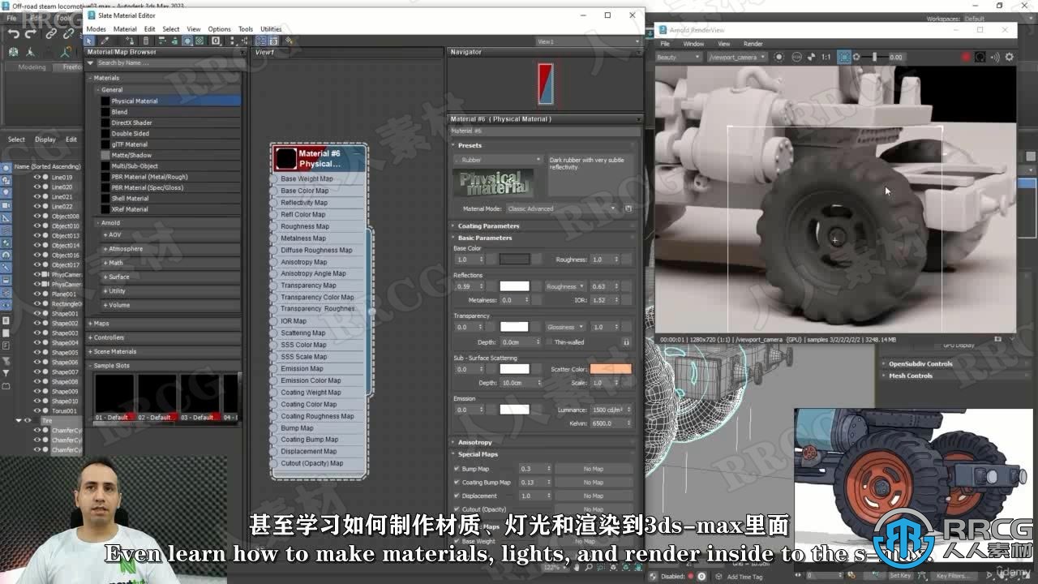
Task: Toggle the Cutout (Opacity) checkbox
Action: tap(457, 509)
